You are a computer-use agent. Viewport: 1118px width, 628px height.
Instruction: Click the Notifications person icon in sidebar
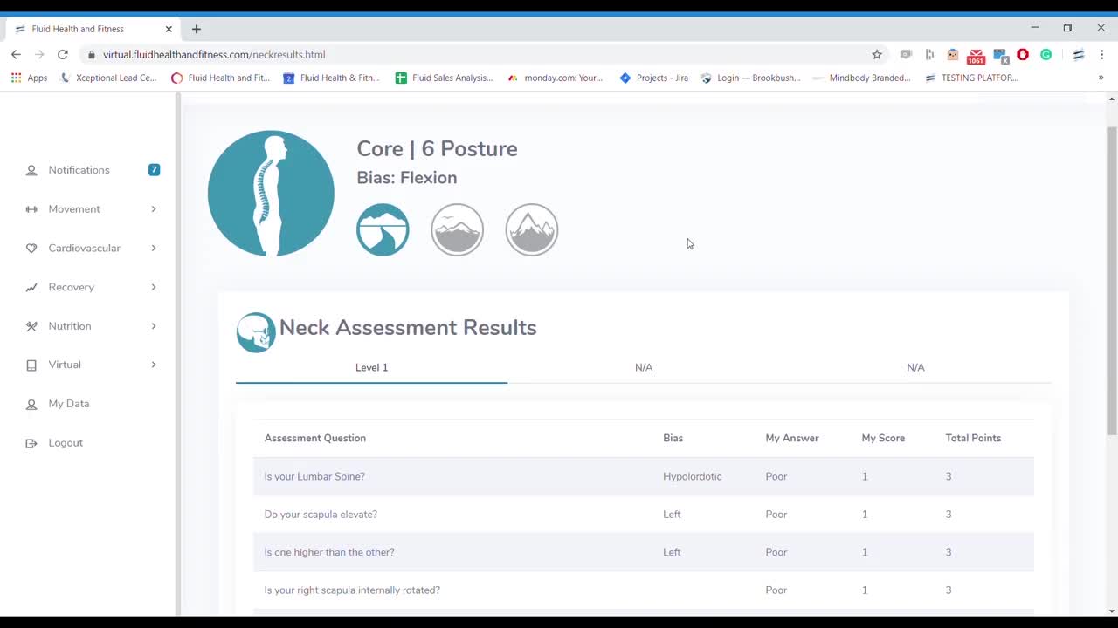tap(31, 170)
